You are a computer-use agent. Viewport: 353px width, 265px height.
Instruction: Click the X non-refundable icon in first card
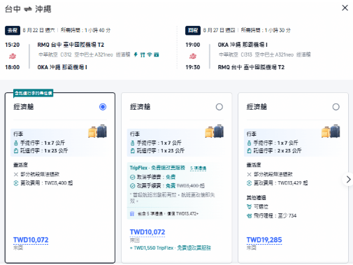[16, 174]
